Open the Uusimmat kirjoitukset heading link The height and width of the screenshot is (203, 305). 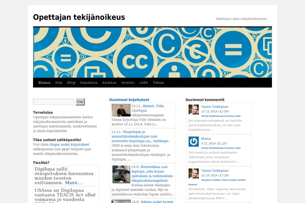[x=129, y=99]
